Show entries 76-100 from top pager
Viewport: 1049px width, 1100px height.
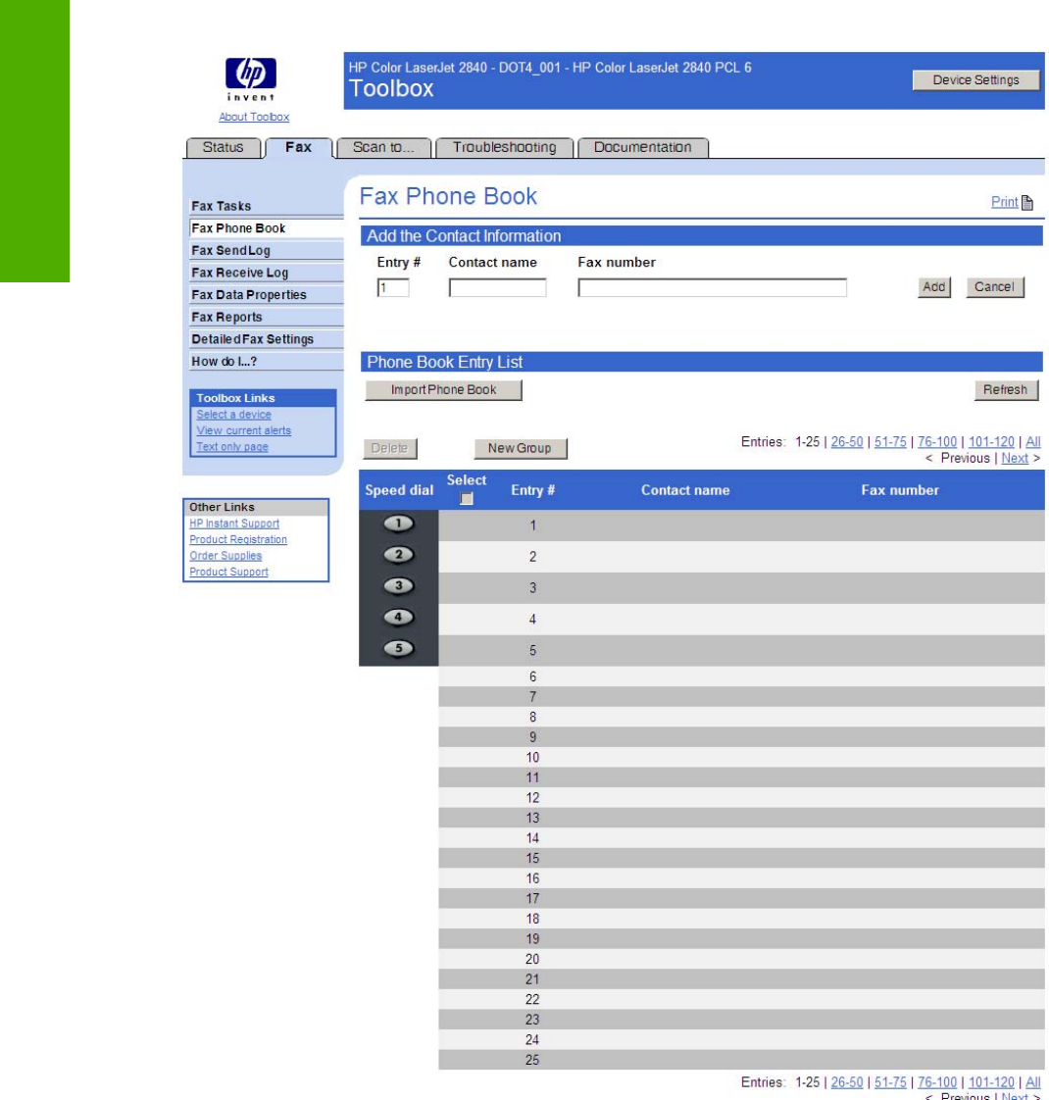click(937, 442)
